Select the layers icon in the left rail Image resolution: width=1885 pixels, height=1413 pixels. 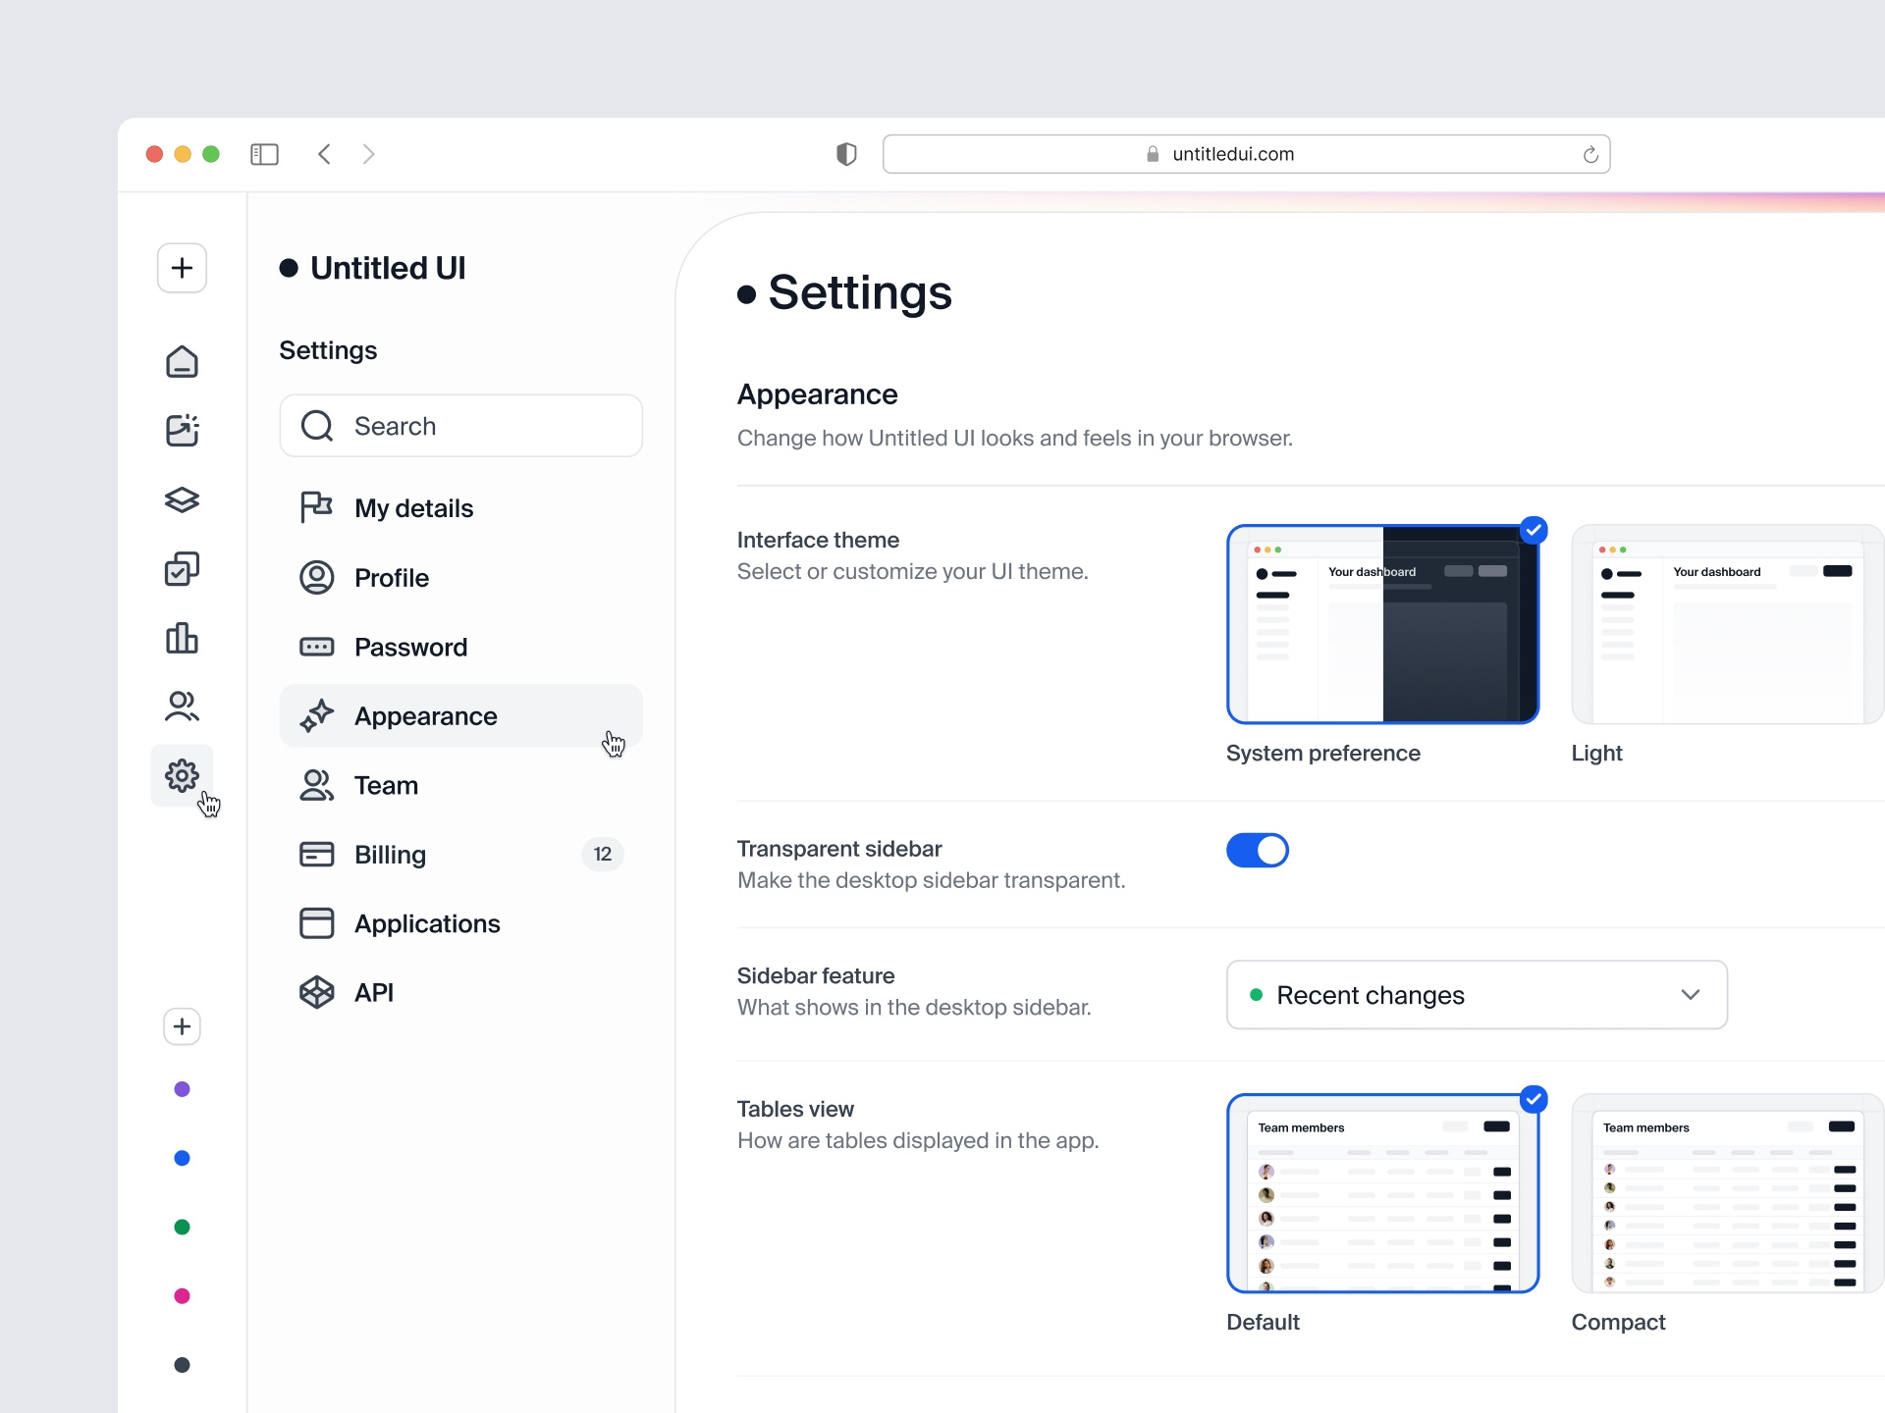pos(182,499)
